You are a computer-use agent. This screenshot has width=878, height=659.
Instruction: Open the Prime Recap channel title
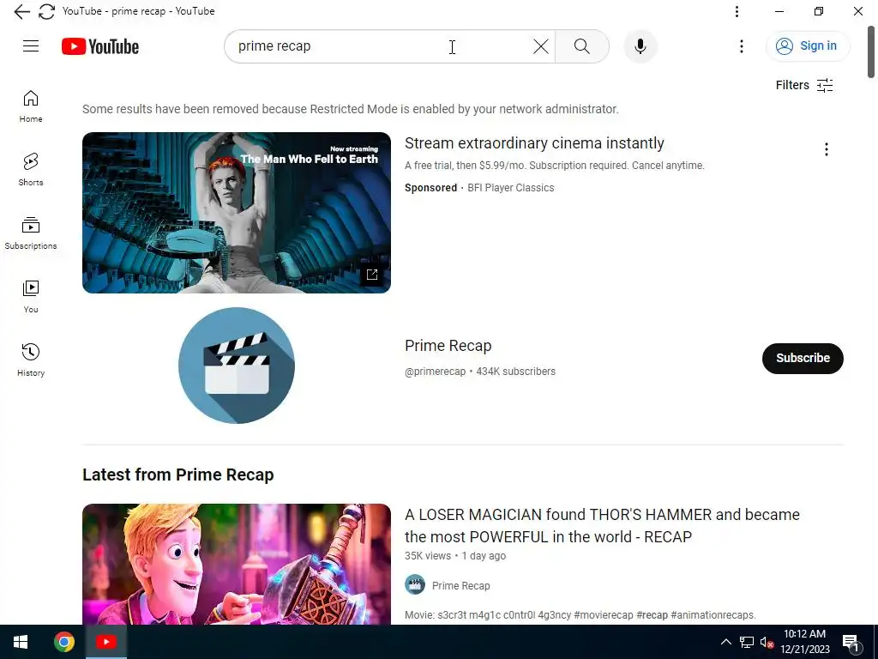click(448, 346)
